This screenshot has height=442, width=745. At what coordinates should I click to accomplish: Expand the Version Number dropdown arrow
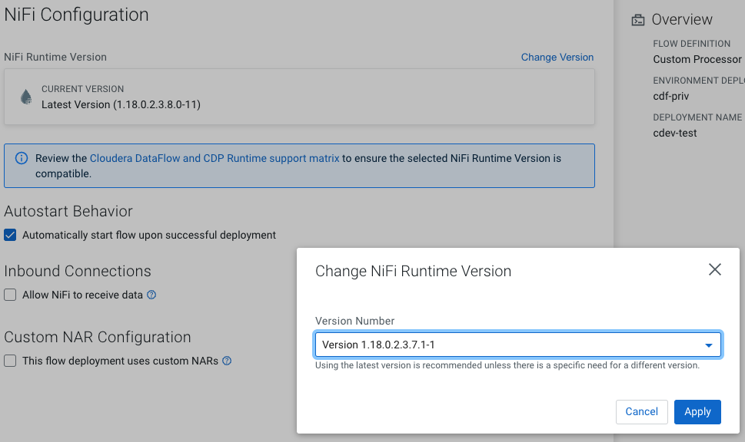pos(708,345)
